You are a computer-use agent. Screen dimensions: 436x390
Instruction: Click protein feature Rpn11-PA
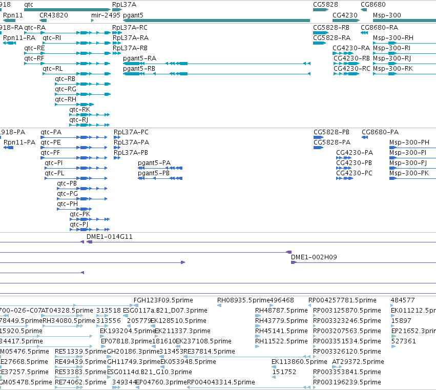tap(8, 148)
